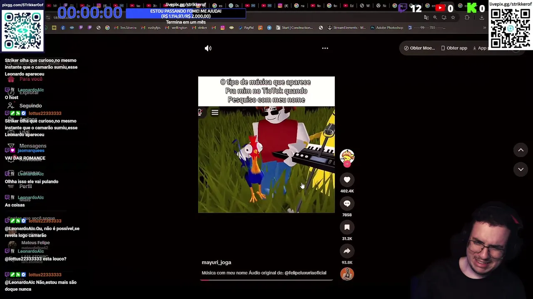This screenshot has height=299, width=533.
Task: Open the rushyfps bookmark
Action: coord(151,28)
